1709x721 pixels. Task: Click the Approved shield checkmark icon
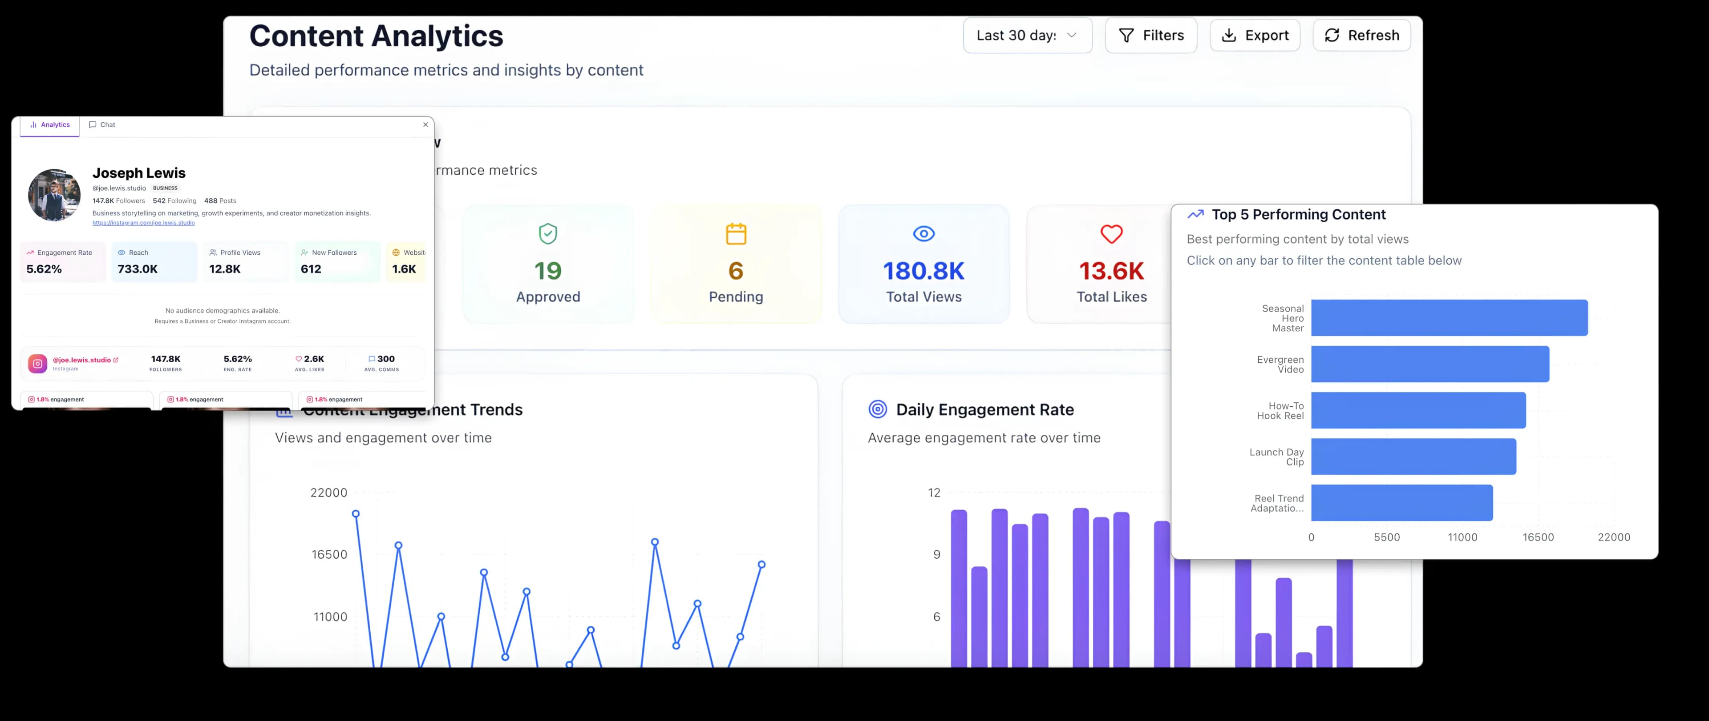[547, 233]
